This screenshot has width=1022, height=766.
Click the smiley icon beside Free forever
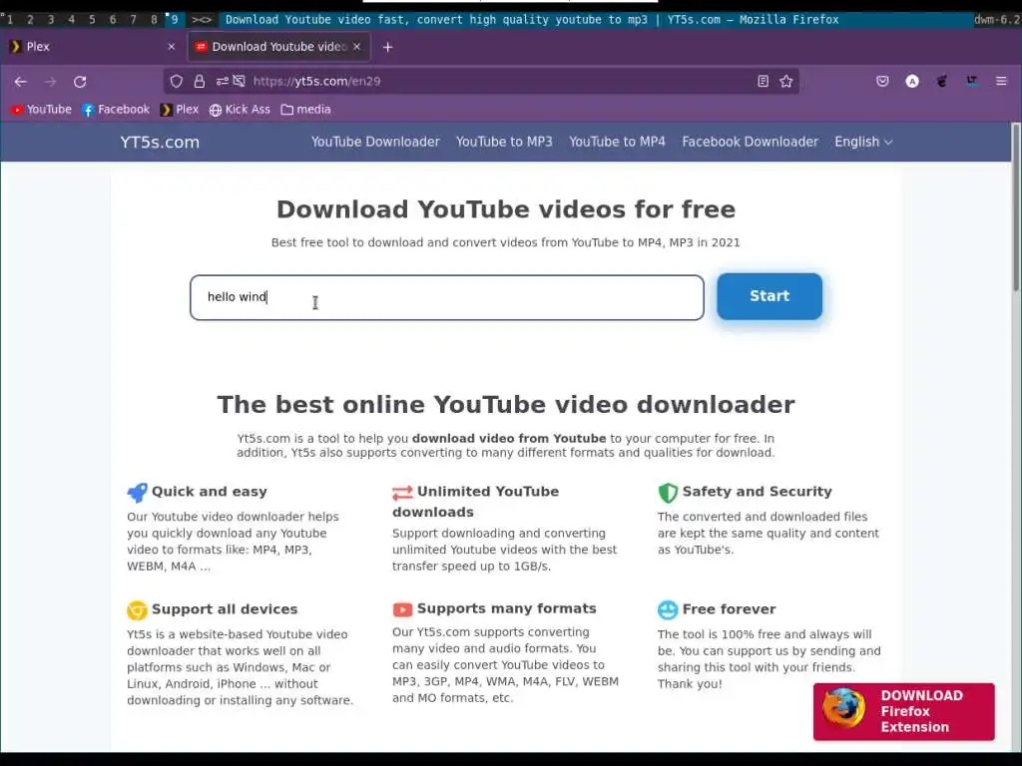click(x=668, y=610)
